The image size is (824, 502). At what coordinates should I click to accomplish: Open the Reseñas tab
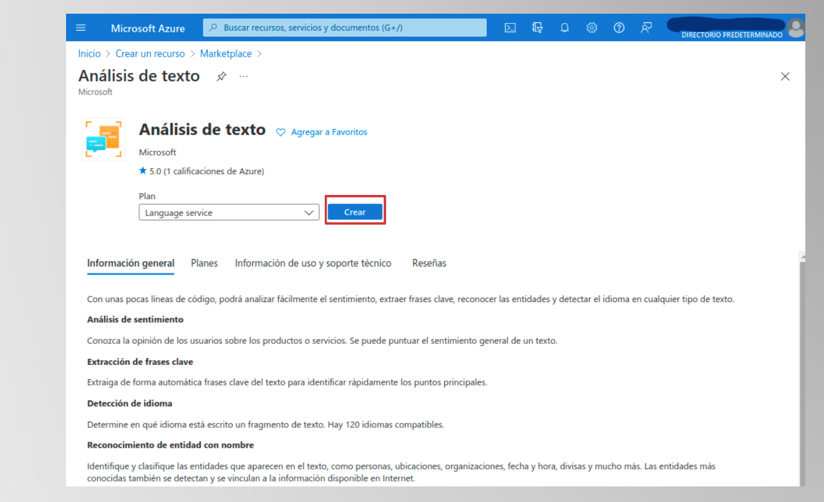pyautogui.click(x=429, y=263)
